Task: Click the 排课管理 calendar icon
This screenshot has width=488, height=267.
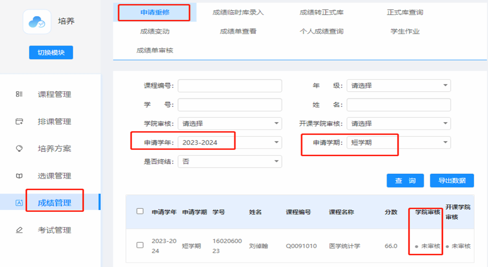Action: coord(19,121)
